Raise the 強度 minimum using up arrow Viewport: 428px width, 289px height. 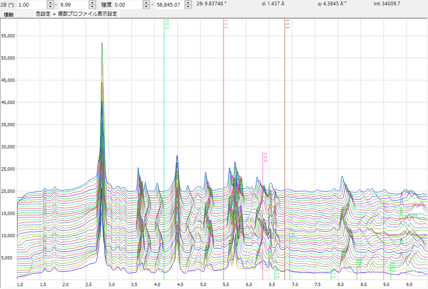[146, 2]
